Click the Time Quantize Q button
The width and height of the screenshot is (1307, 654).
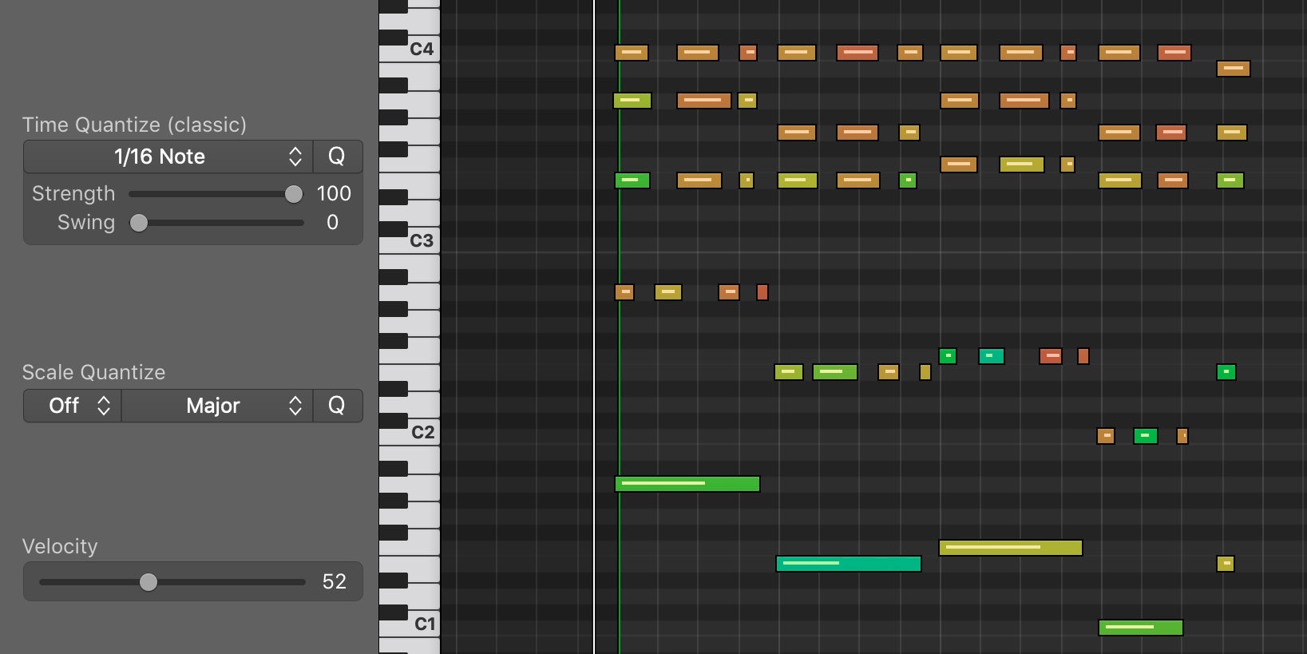pos(337,157)
